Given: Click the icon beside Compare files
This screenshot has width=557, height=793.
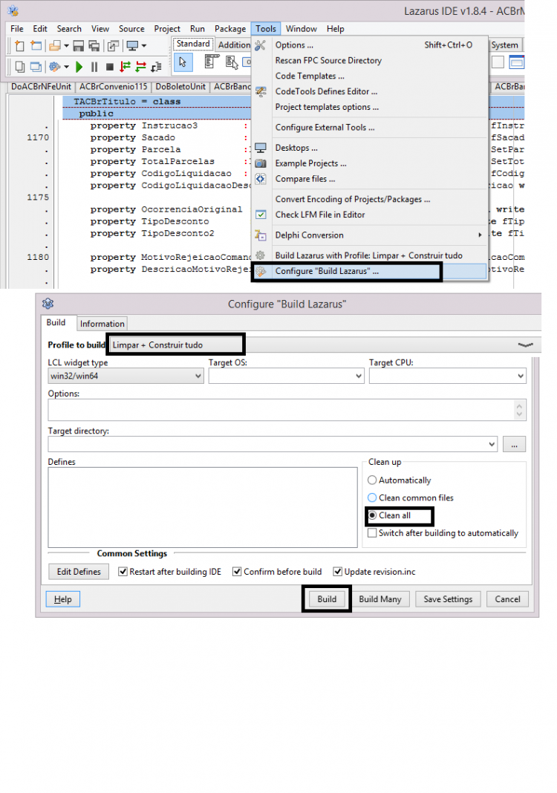Looking at the screenshot, I should tap(261, 179).
